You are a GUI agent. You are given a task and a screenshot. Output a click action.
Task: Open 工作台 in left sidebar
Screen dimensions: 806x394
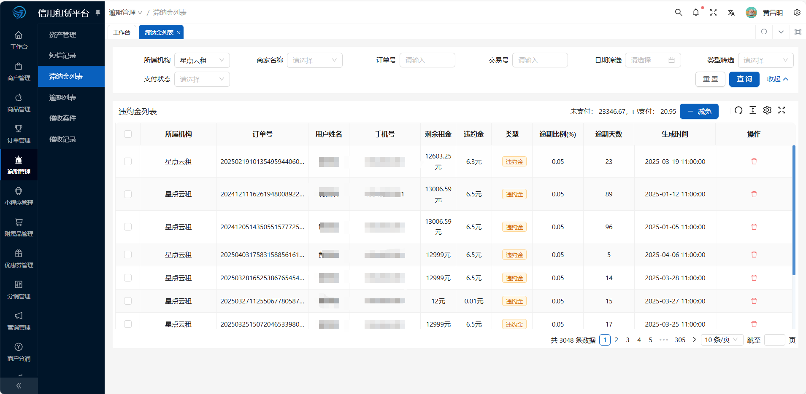click(19, 40)
